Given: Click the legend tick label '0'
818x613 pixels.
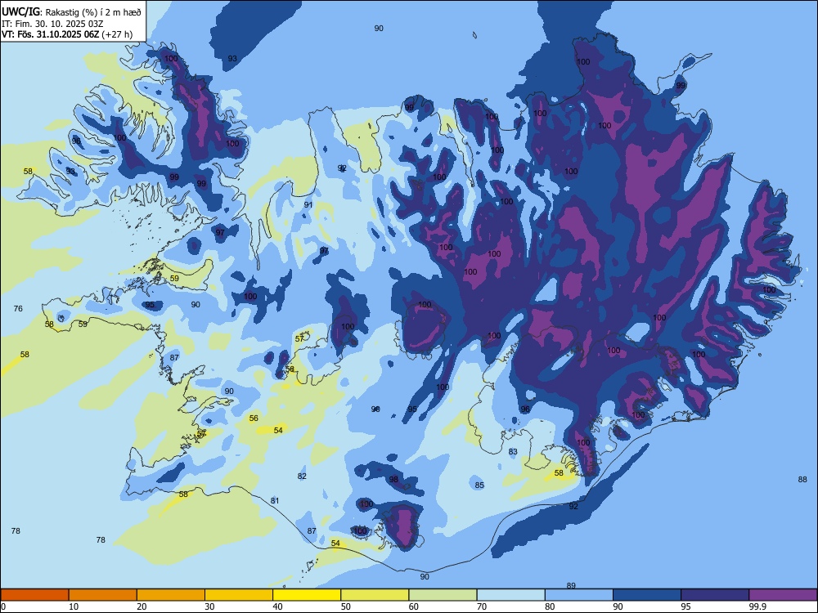Looking at the screenshot, I should point(3,606).
